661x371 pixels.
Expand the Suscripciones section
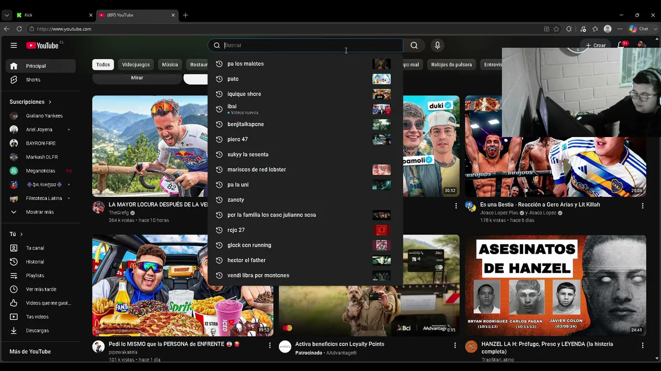pyautogui.click(x=30, y=102)
